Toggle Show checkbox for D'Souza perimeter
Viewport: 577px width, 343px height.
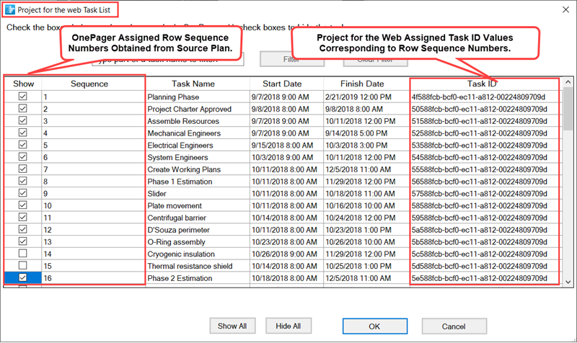[23, 229]
